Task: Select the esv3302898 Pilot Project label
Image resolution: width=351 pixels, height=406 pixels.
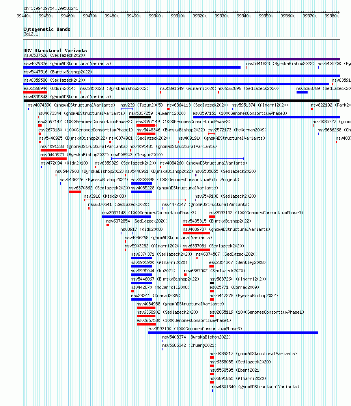Action: [185, 180]
